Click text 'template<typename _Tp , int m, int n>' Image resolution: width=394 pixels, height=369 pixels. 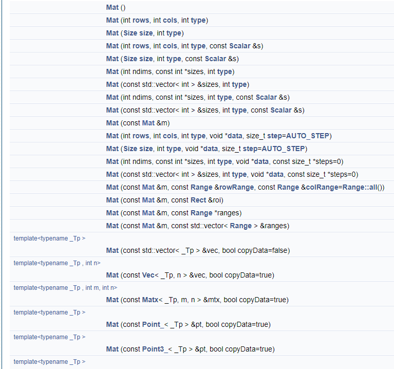[65, 288]
